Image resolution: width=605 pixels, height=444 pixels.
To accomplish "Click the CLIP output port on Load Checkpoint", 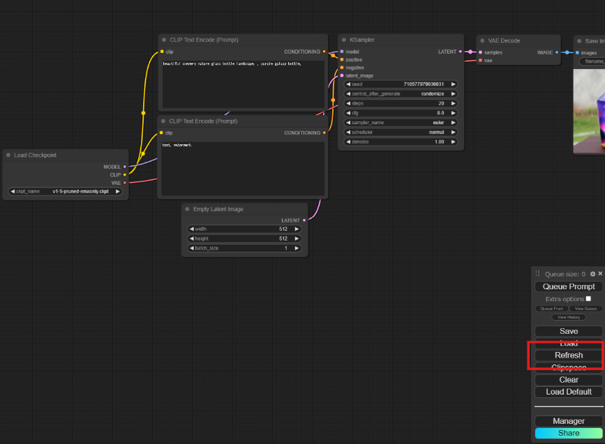I will click(x=125, y=174).
